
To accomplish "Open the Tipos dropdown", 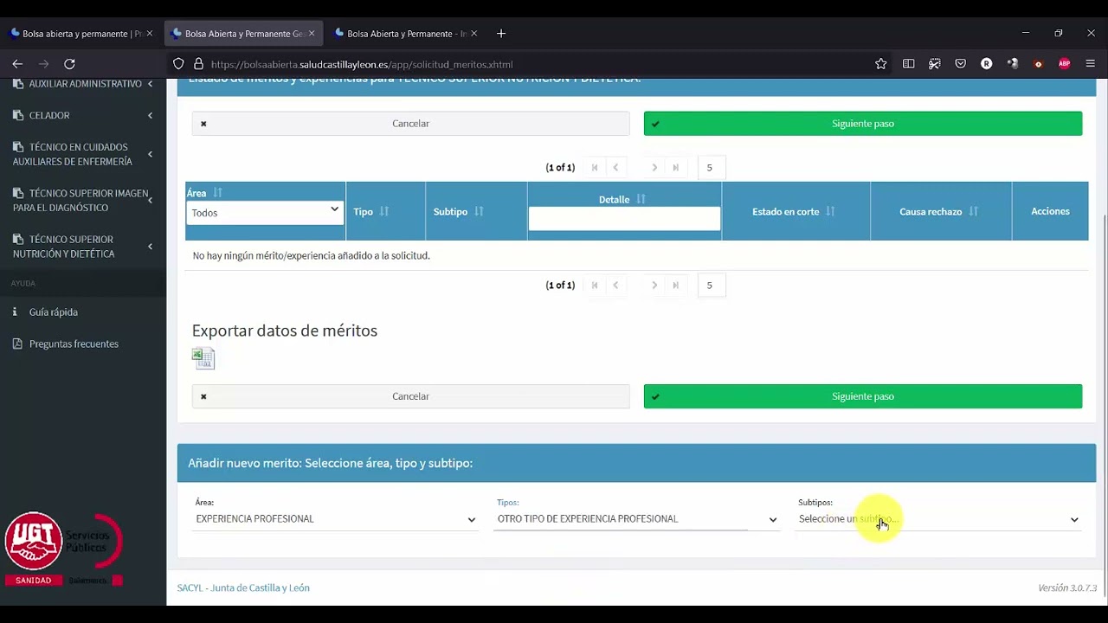I will point(636,519).
